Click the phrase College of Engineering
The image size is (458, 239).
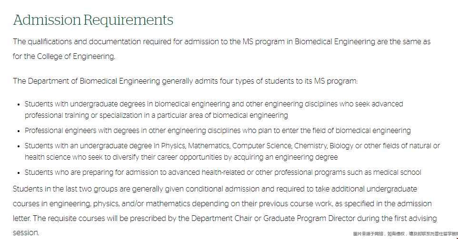pos(76,56)
